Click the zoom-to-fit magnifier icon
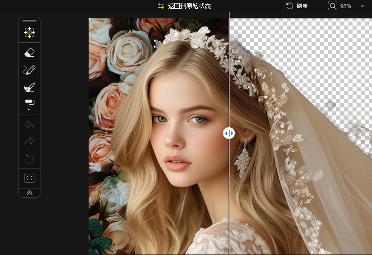This screenshot has width=372, height=255. tap(333, 6)
